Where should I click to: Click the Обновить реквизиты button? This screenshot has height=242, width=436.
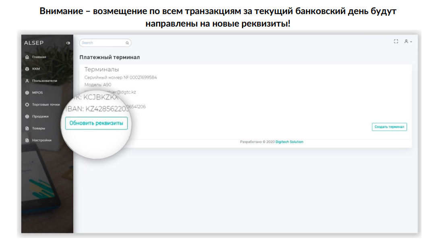tap(96, 123)
